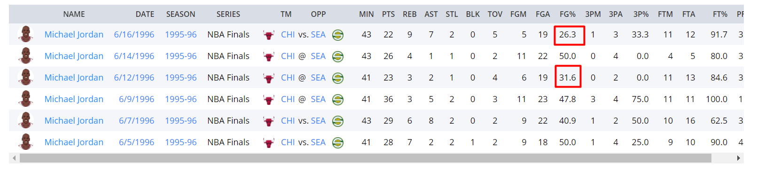
Task: Click Bulls logo in 6/7/1996 row
Action: [x=269, y=121]
